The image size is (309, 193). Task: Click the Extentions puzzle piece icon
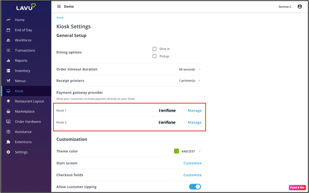click(x=8, y=142)
